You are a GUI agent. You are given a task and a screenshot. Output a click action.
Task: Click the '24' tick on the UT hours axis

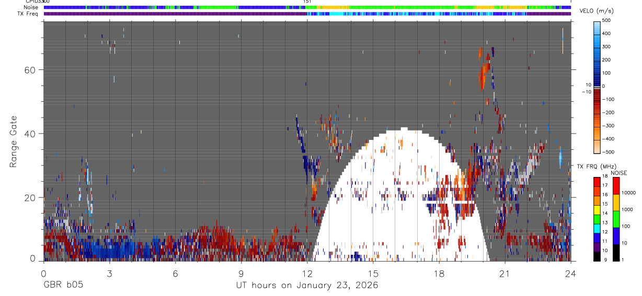point(570,274)
